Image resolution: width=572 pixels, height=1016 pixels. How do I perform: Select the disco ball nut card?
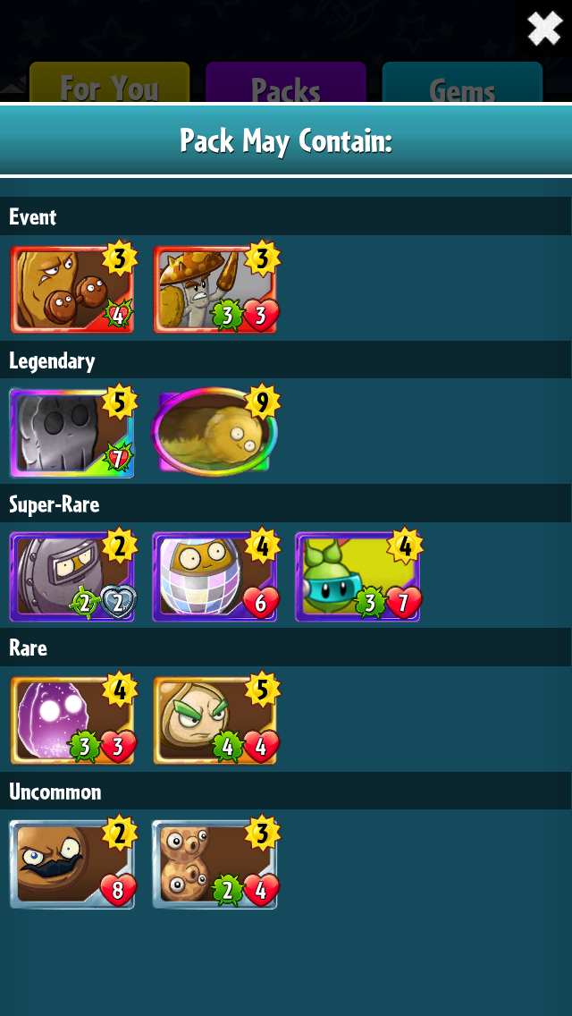pyautogui.click(x=215, y=577)
